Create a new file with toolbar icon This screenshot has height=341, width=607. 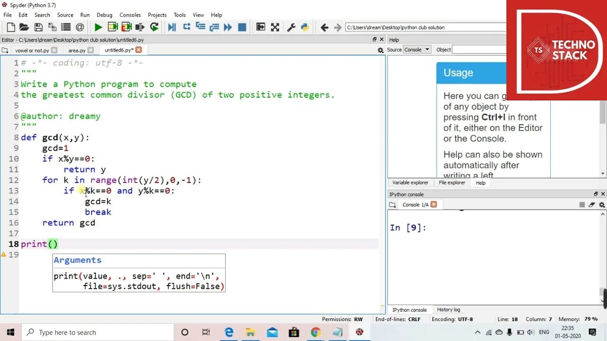point(10,27)
